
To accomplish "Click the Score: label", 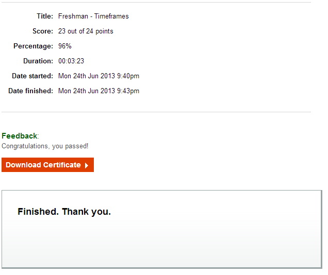I will point(43,31).
